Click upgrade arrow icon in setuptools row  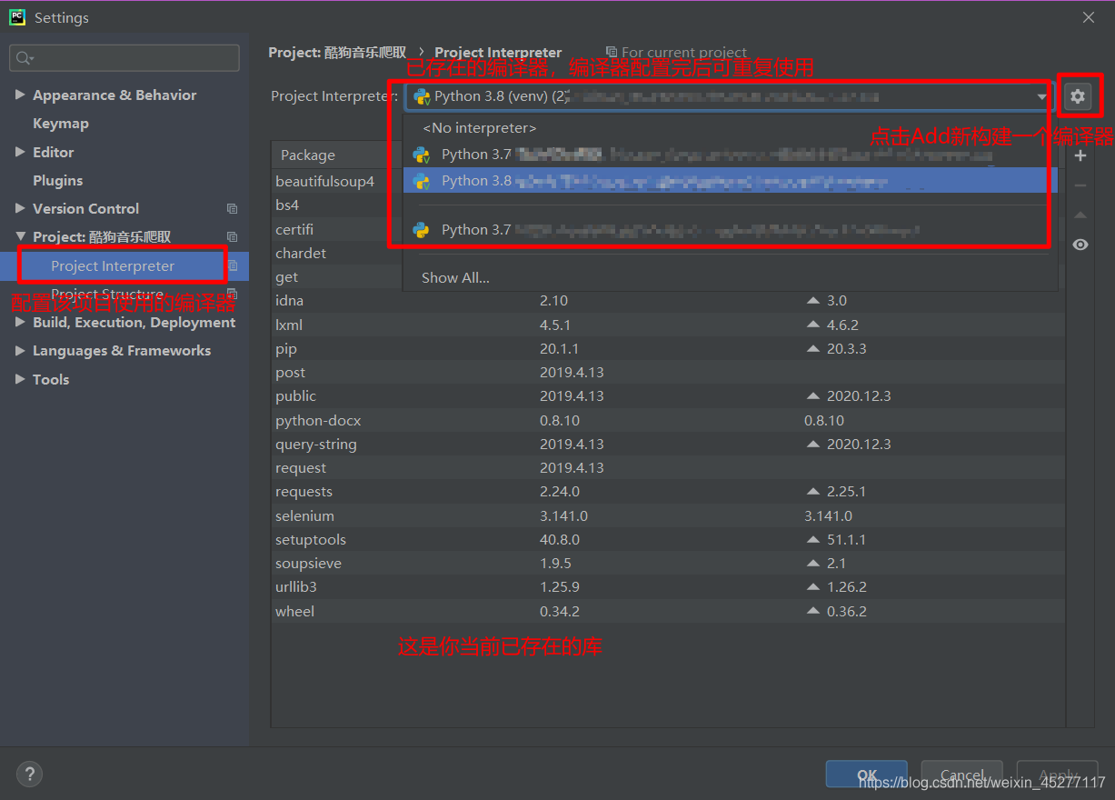(x=813, y=540)
